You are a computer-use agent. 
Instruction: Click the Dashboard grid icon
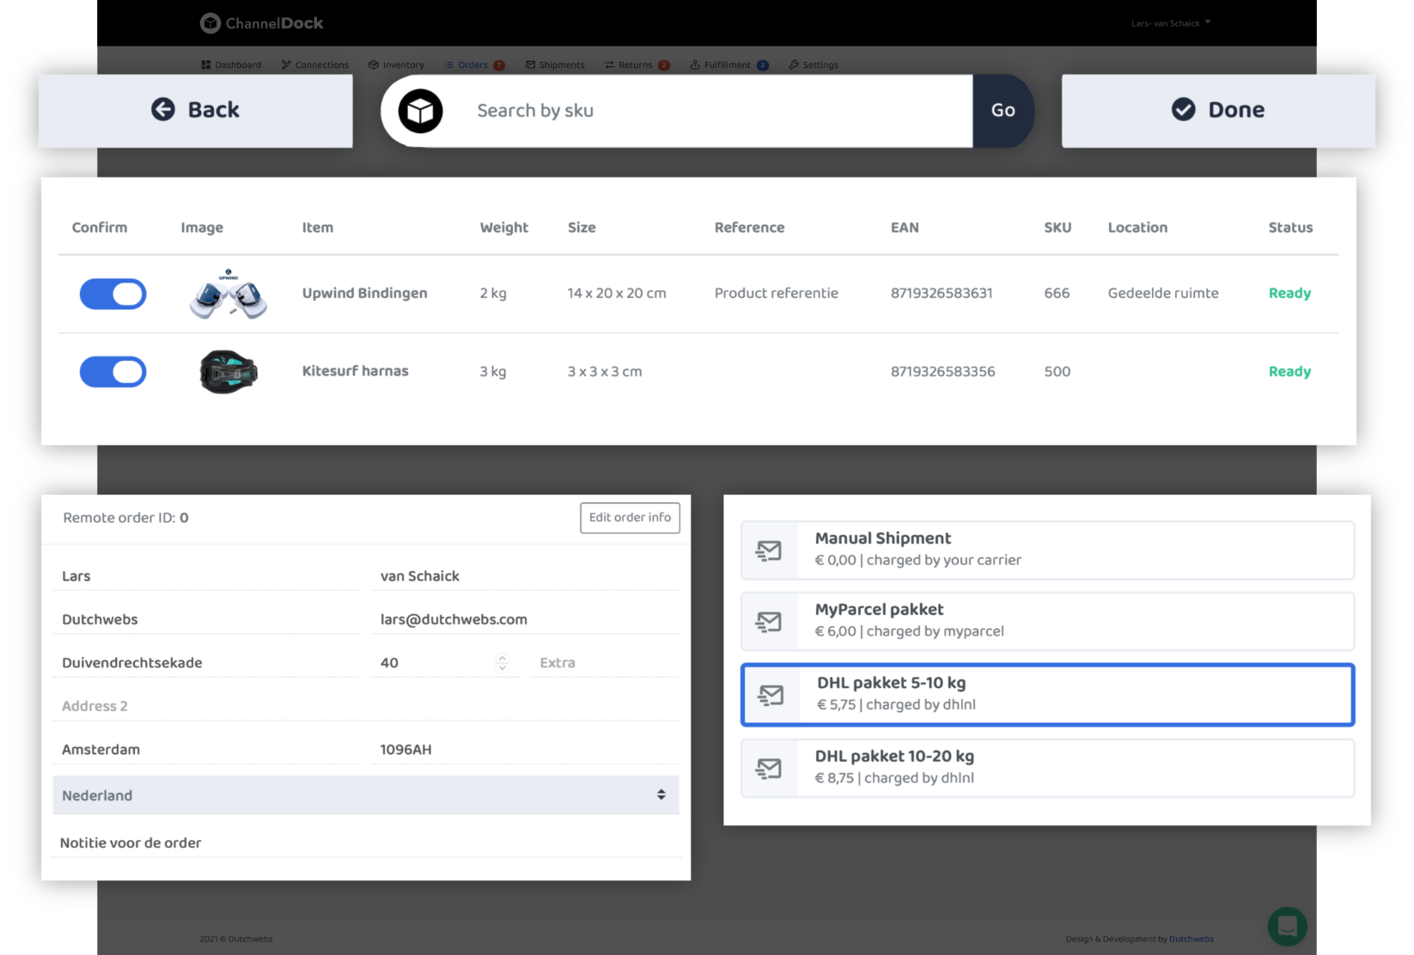[x=206, y=65]
